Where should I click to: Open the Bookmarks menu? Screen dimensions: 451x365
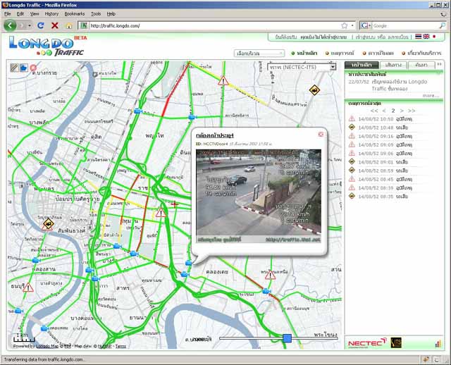point(75,14)
